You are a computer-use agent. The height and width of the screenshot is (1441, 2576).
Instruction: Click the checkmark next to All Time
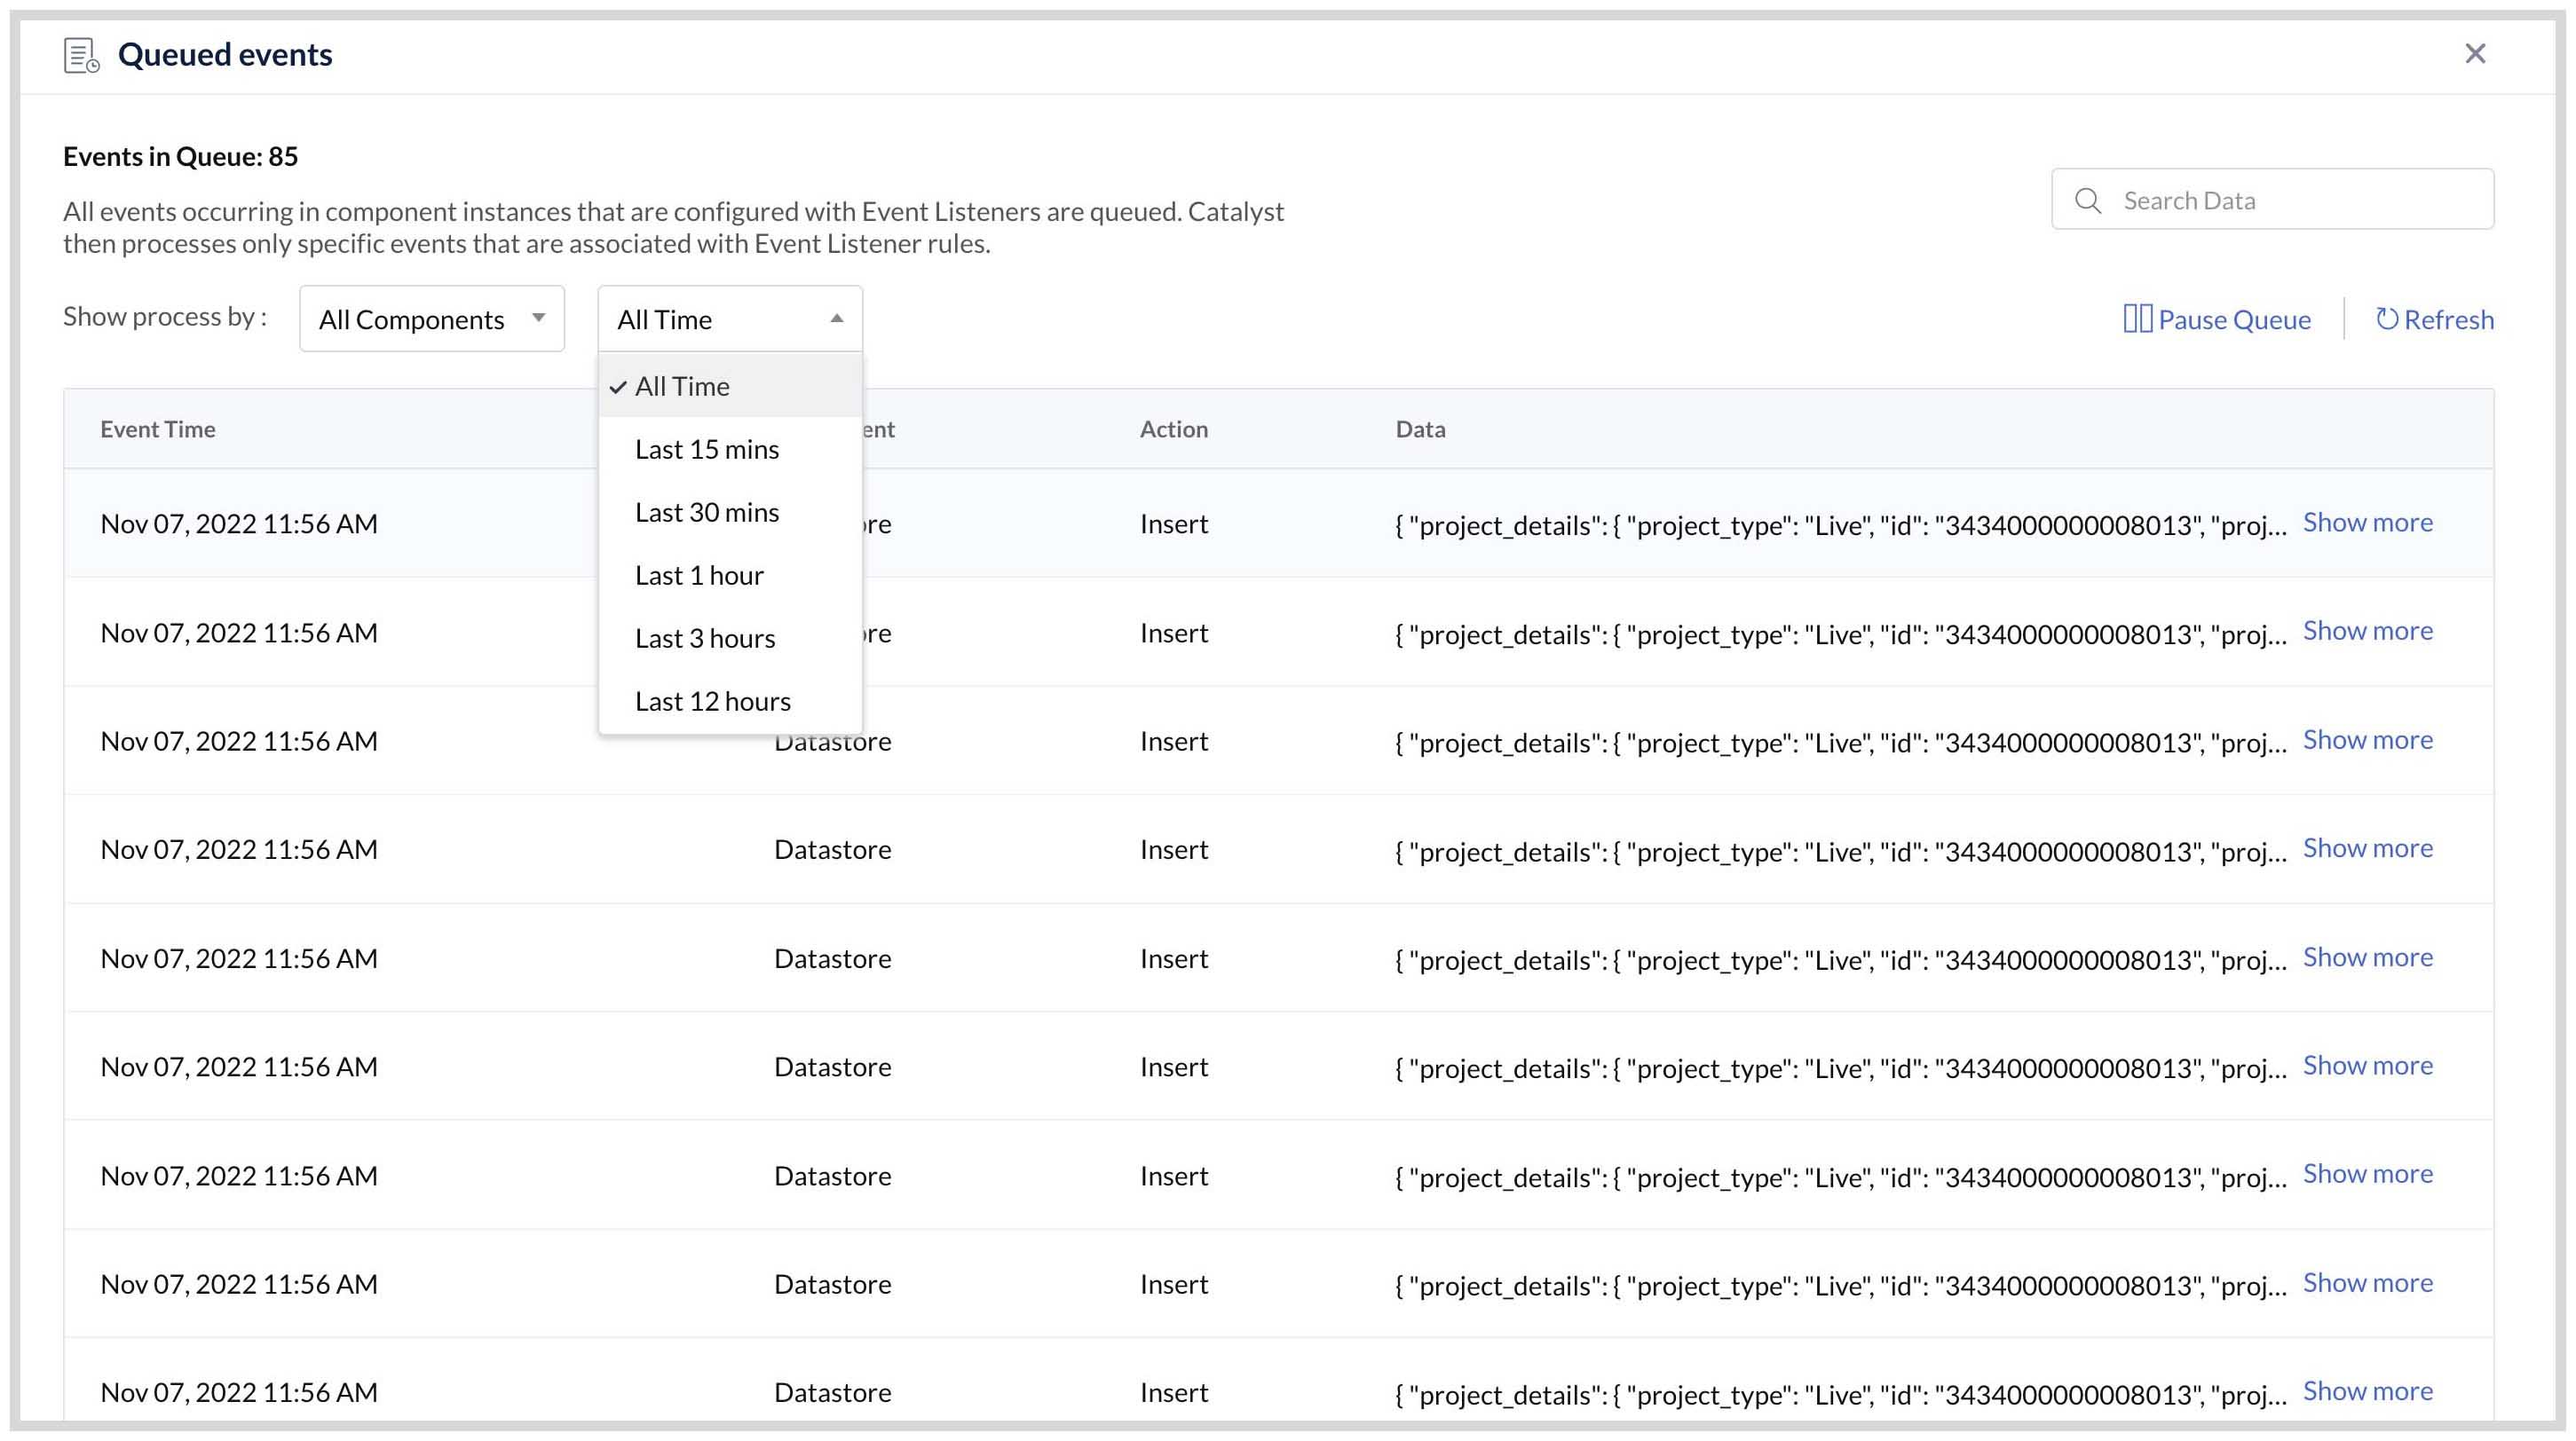point(620,386)
